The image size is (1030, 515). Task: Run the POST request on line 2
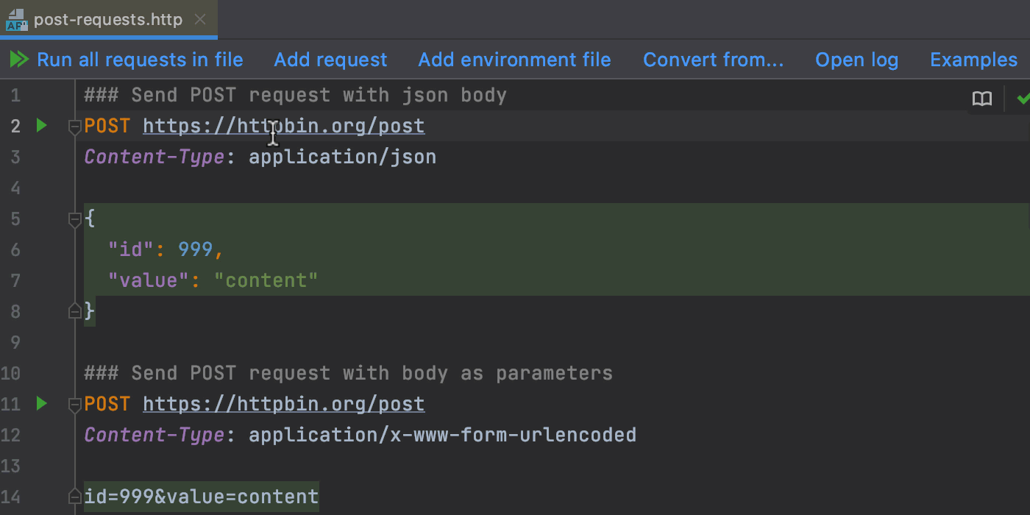(x=41, y=126)
